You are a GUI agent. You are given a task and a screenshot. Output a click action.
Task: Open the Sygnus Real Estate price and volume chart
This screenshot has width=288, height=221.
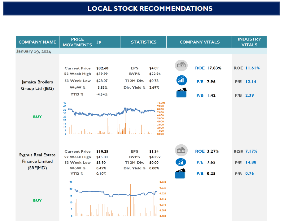click(118, 199)
